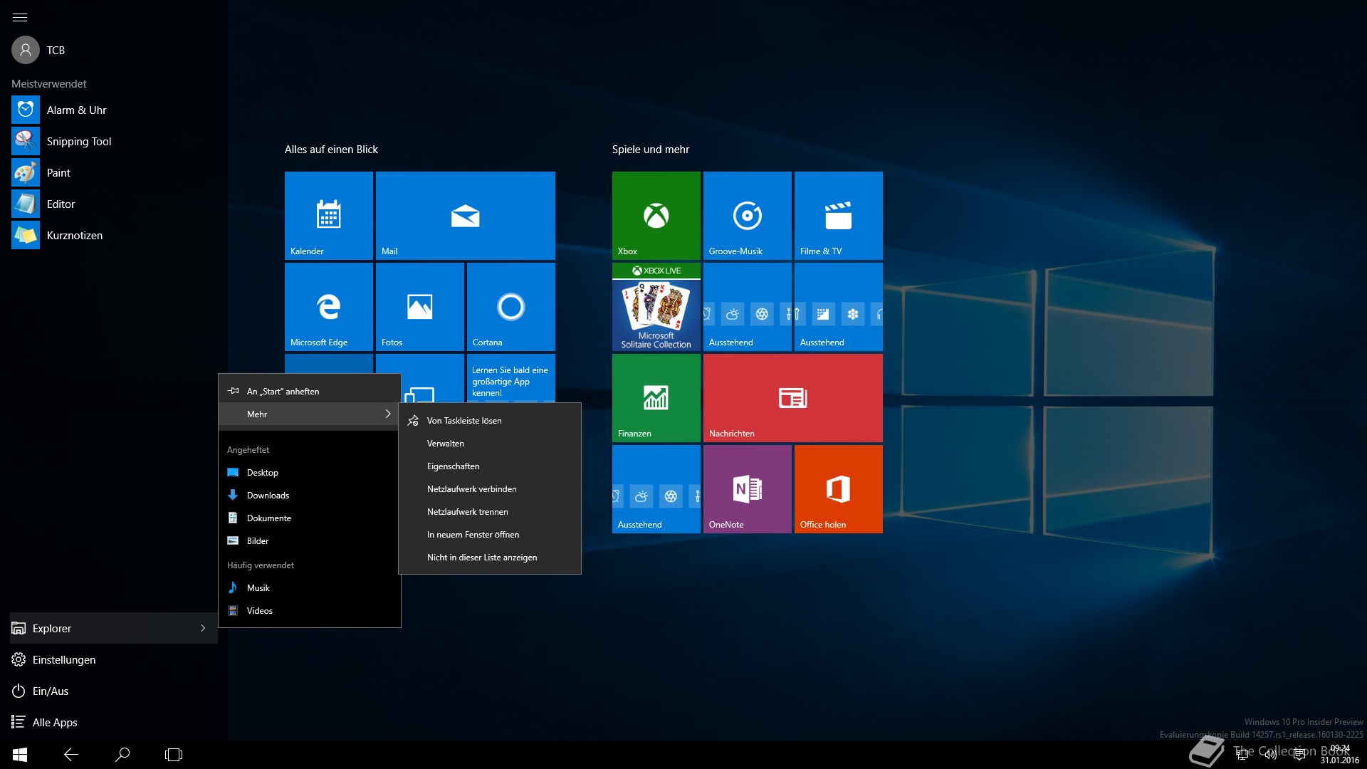Open the Mail tile
Viewport: 1367px width, 769px height.
click(x=466, y=216)
